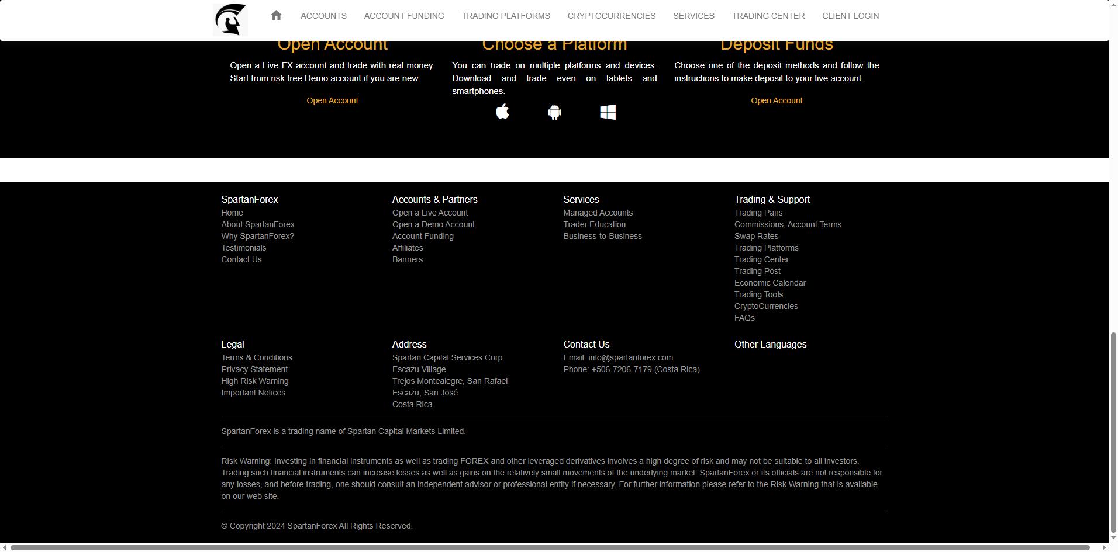Open the Account Funding nav item
The height and width of the screenshot is (552, 1118).
(x=403, y=16)
